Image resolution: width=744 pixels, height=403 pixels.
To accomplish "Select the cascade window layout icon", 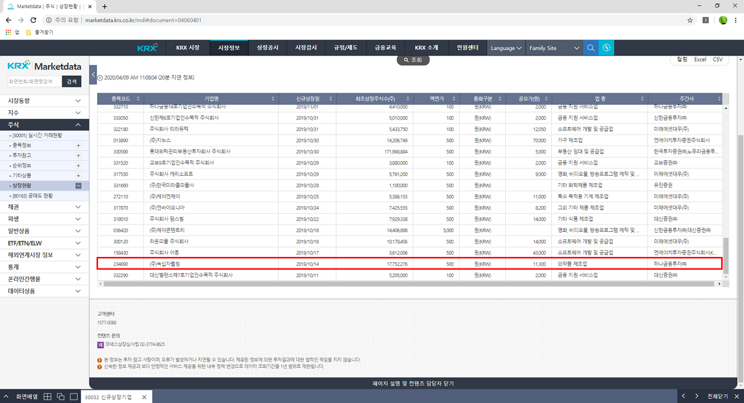I will 60,396.
